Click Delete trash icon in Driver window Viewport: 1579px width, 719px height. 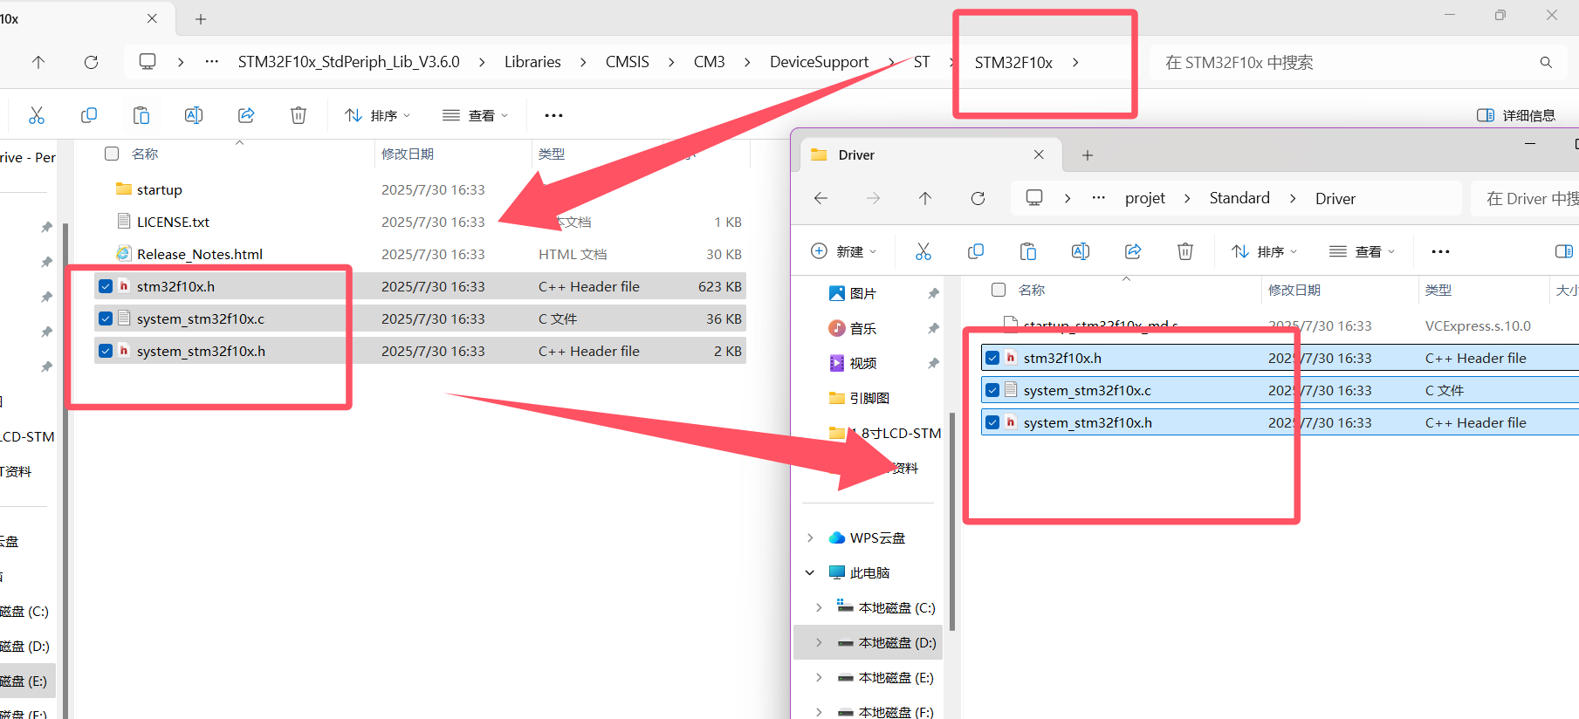coord(1185,251)
